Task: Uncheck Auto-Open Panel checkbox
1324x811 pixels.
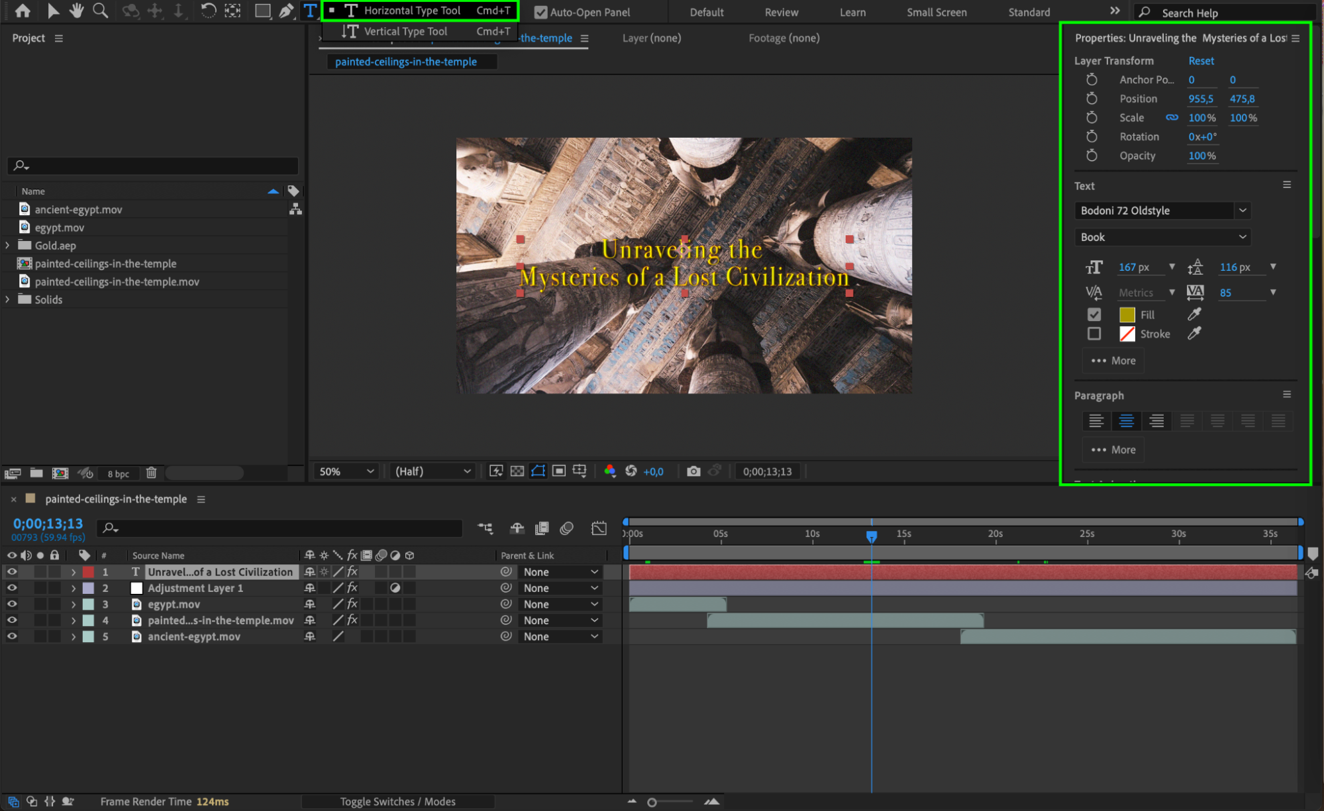Action: coord(541,12)
